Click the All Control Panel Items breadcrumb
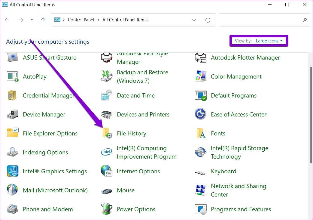 click(125, 20)
